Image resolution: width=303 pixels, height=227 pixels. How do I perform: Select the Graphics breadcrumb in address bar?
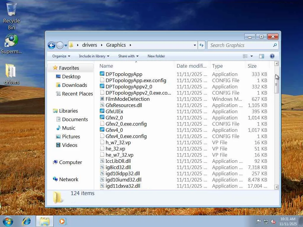tap(116, 45)
